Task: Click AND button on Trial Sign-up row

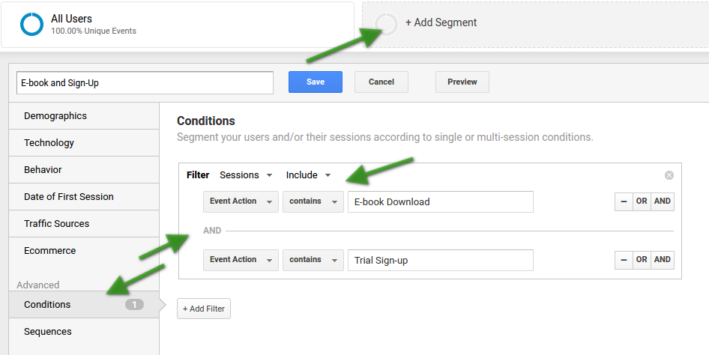Action: point(663,260)
